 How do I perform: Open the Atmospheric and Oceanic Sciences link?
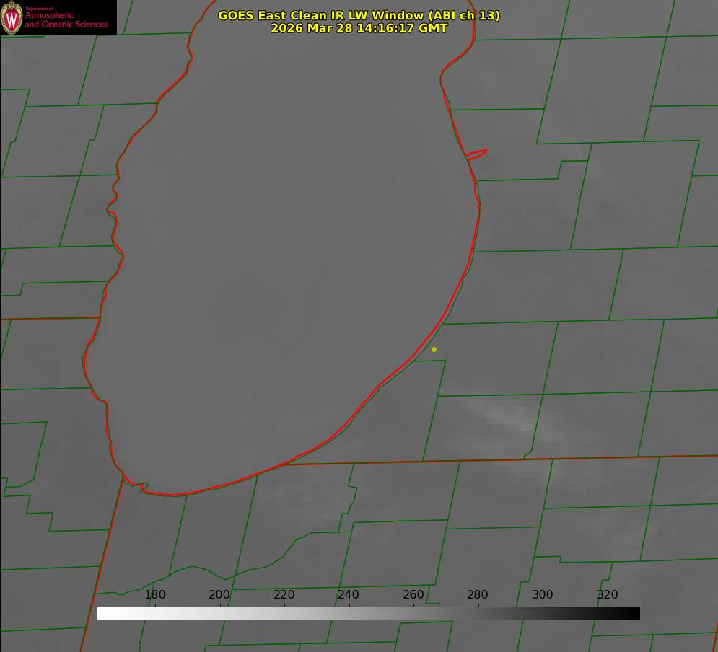[x=66, y=20]
